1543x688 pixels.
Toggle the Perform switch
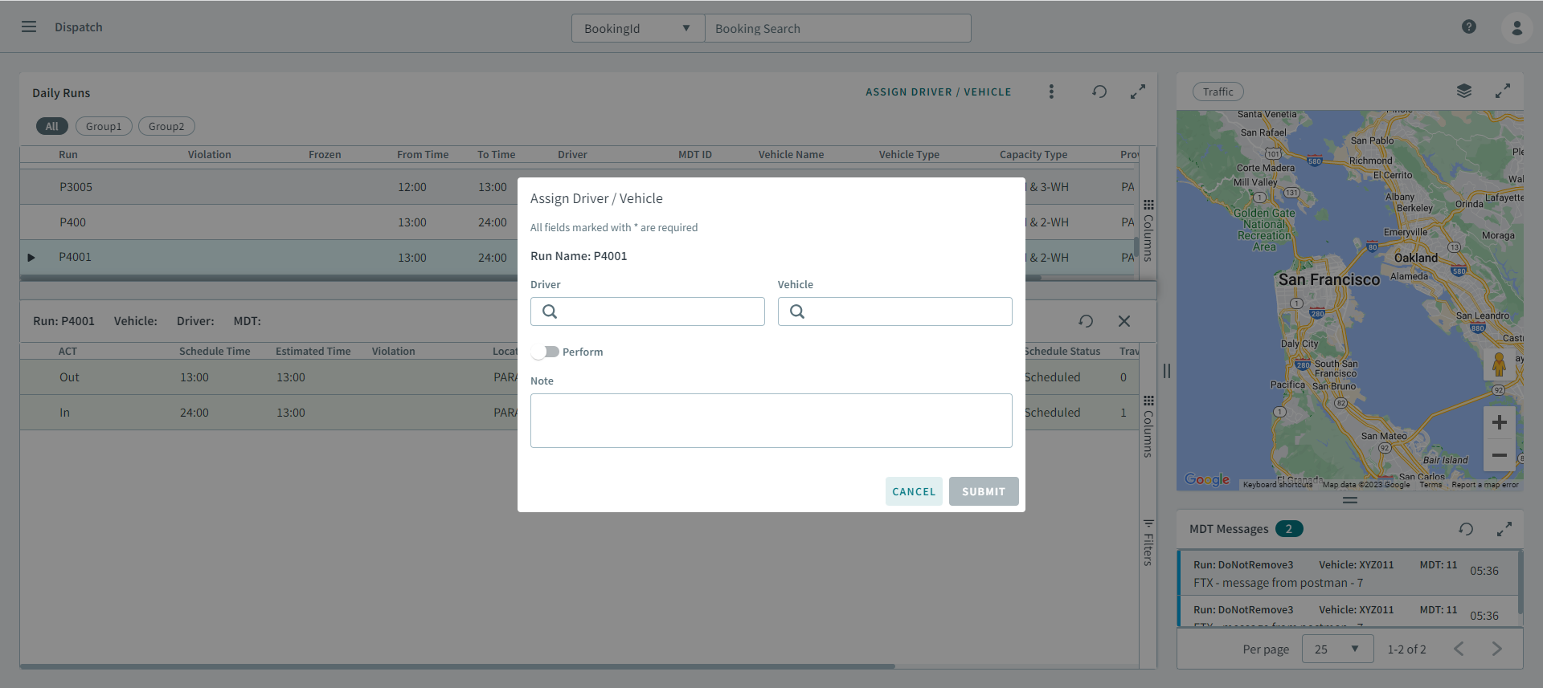(x=546, y=352)
